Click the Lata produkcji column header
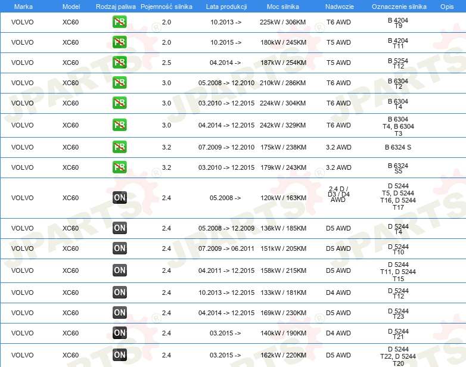Image resolution: width=466 pixels, height=367 pixels. pyautogui.click(x=226, y=7)
